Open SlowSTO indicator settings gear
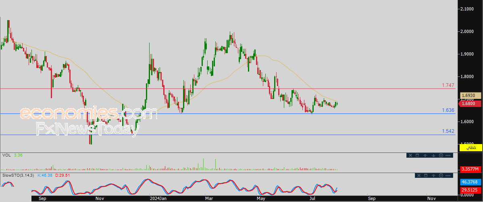 coord(441,175)
